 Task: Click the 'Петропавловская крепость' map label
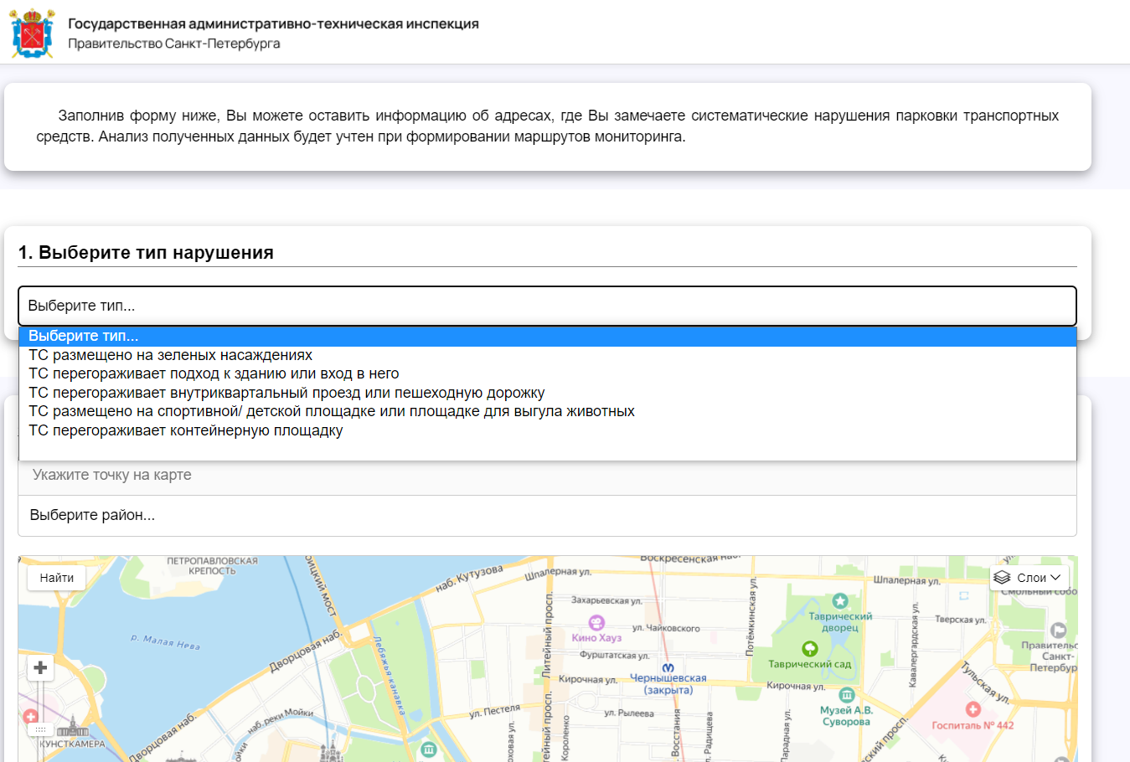[212, 566]
